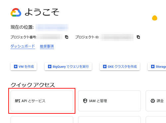The height and width of the screenshot is (123, 166).
Task: Click the blurred current location project name
Action: point(52,27)
